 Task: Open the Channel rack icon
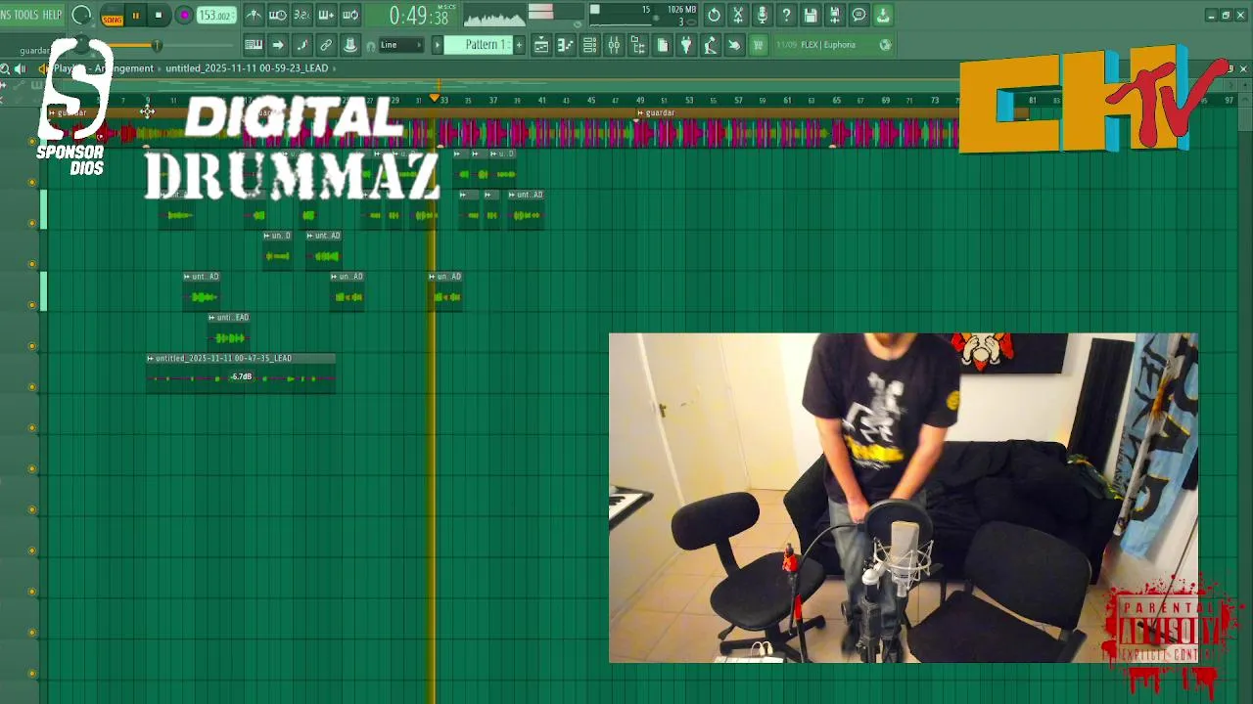point(589,45)
